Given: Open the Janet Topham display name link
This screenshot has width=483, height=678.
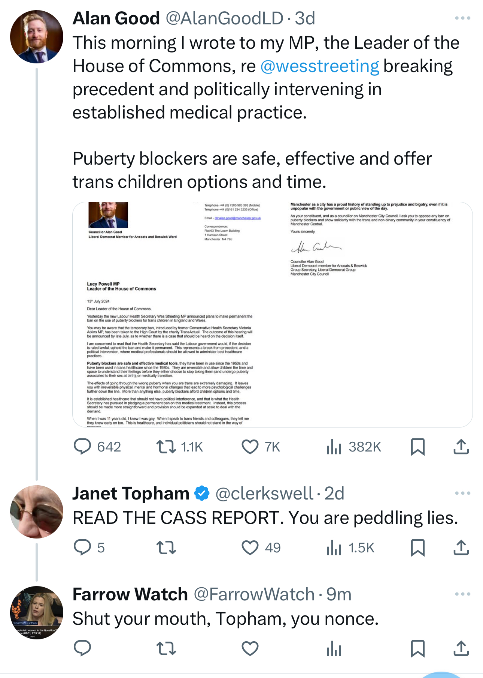Looking at the screenshot, I should (x=131, y=493).
